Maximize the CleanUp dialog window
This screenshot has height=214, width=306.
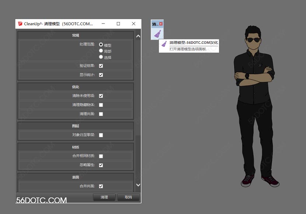pos(118,24)
